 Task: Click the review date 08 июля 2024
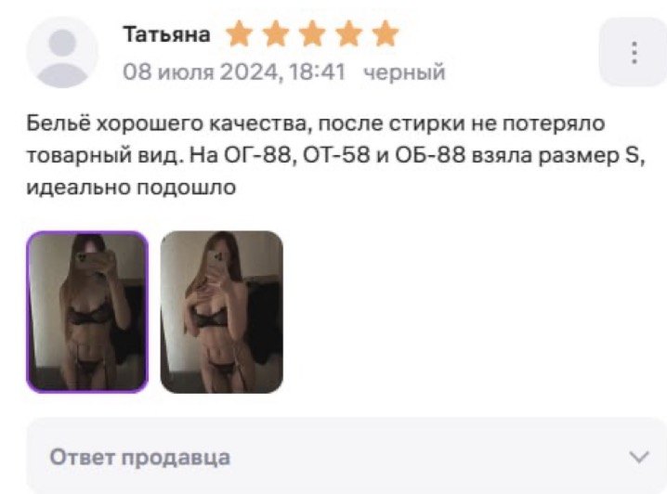[x=200, y=71]
